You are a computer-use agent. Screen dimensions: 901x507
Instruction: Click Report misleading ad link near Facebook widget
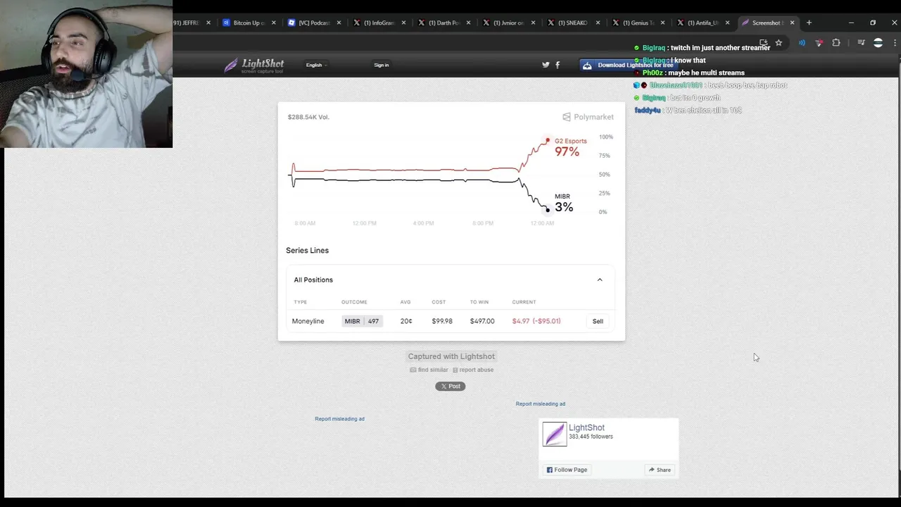tap(540, 403)
